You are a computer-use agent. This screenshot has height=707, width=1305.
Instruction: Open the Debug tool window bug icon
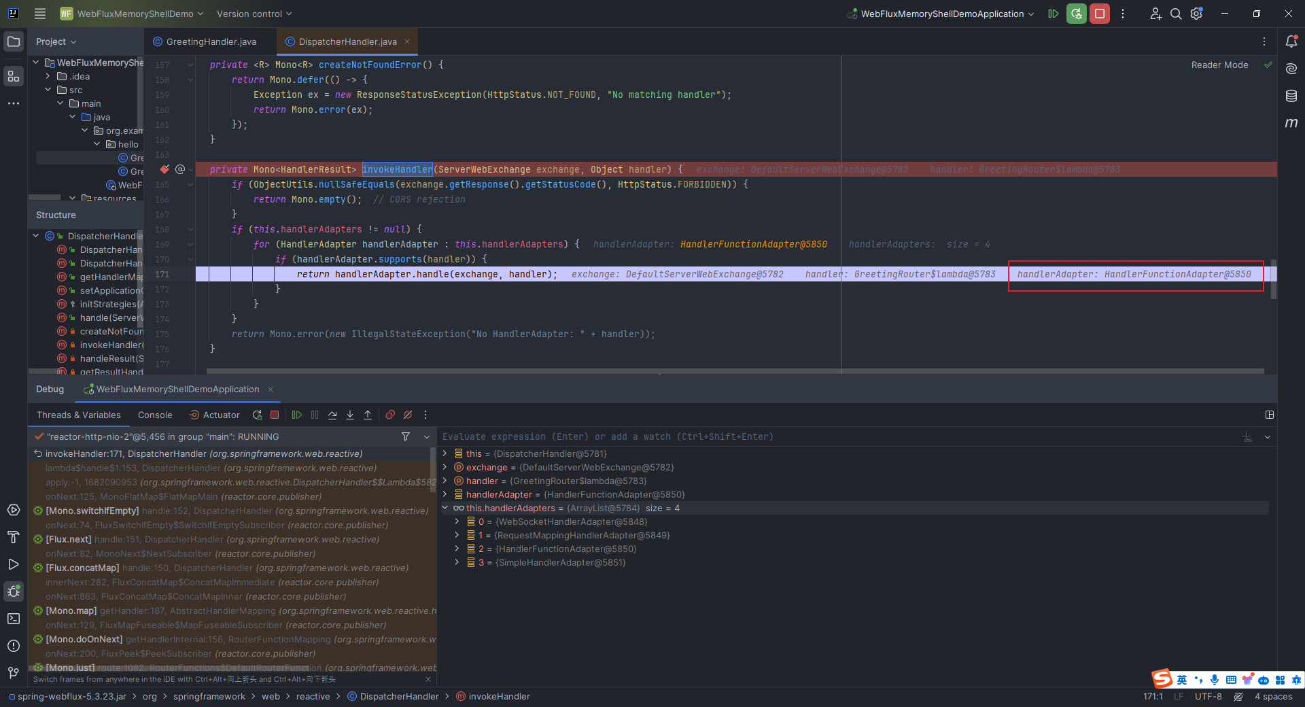pyautogui.click(x=14, y=591)
